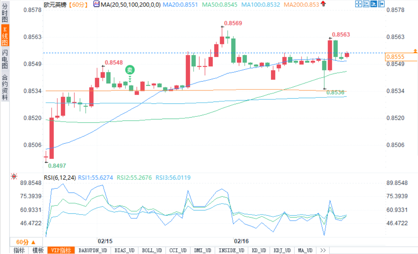
Task: Select the VIP指标 tab
Action: (61, 250)
